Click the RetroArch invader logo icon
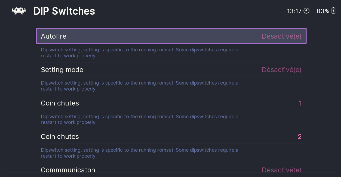Image resolution: width=341 pixels, height=177 pixels. point(19,11)
